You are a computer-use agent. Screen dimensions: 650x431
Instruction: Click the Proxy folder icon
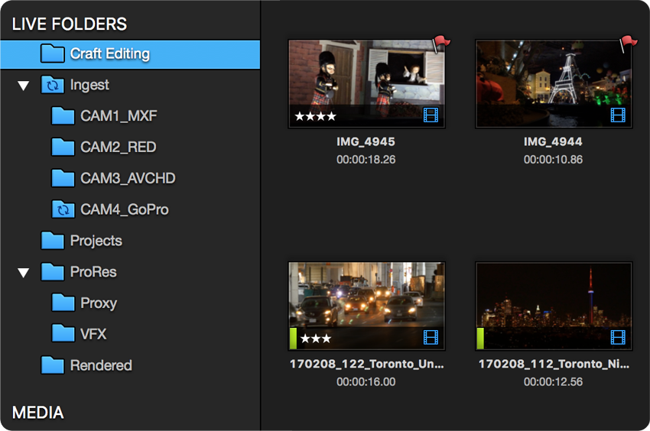[x=63, y=303]
